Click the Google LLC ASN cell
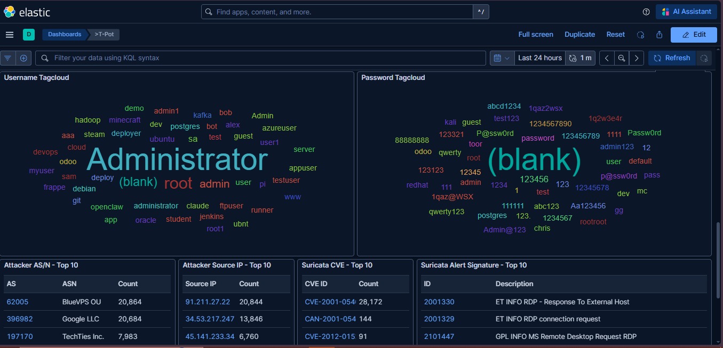 pos(81,319)
